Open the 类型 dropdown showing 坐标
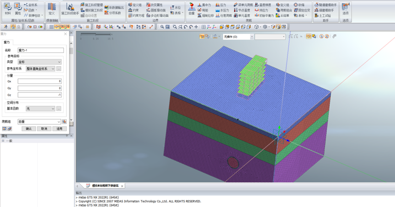The height and width of the screenshot is (207, 395). [40, 62]
